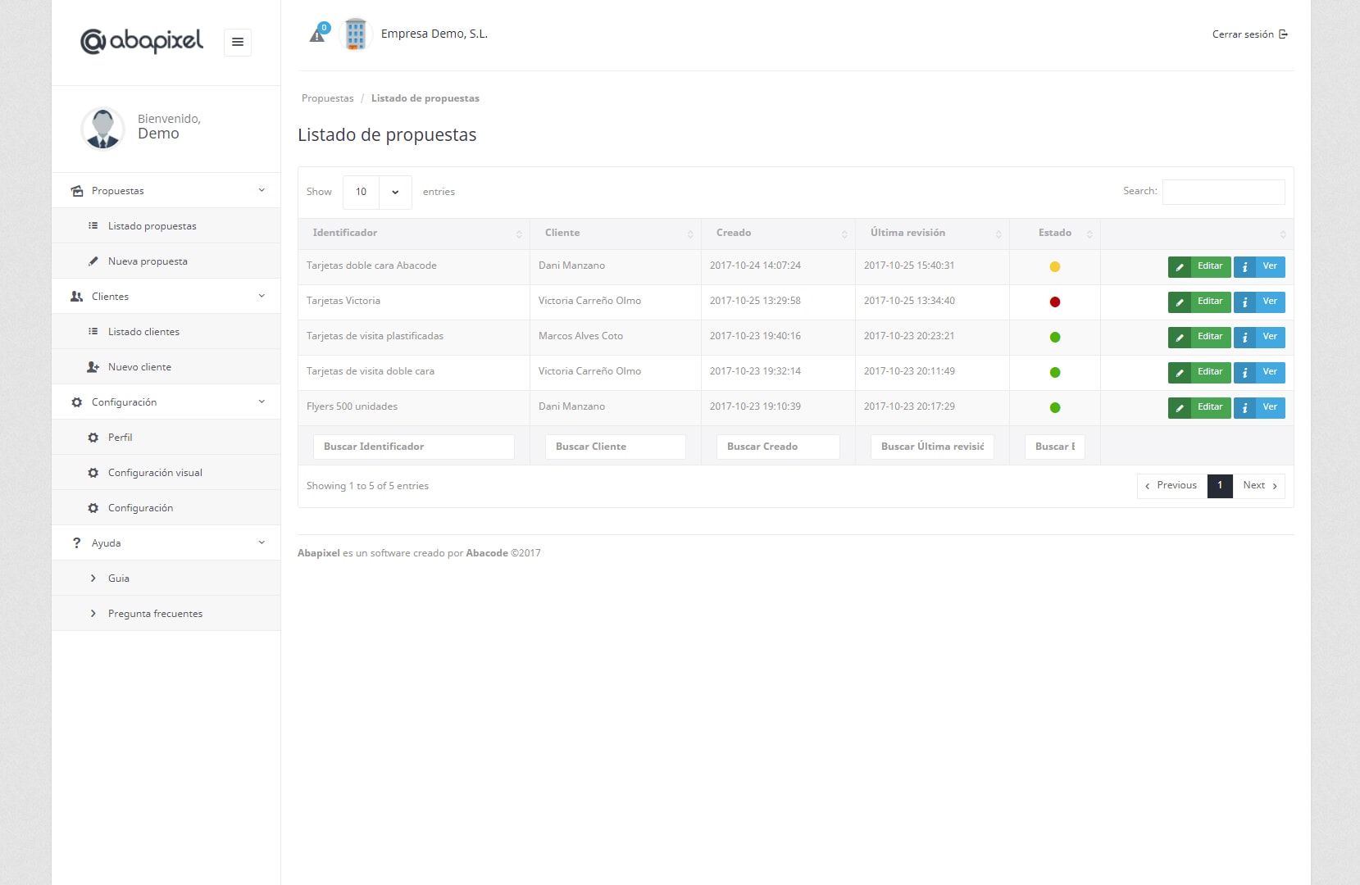Image resolution: width=1360 pixels, height=885 pixels.
Task: Sort by the Última revisión column arrows
Action: 998,234
